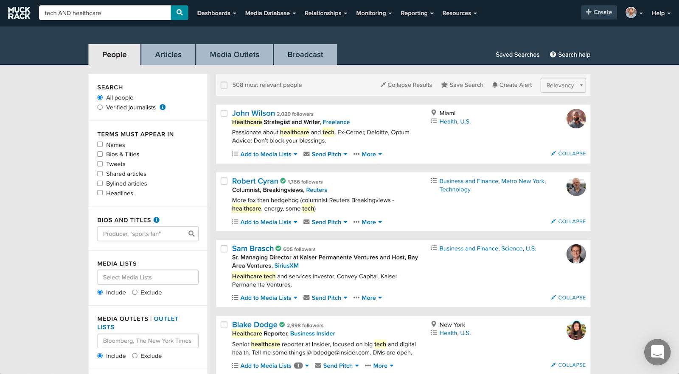
Task: Click the three-dots More icon for Sam Brasch
Action: coord(356,298)
